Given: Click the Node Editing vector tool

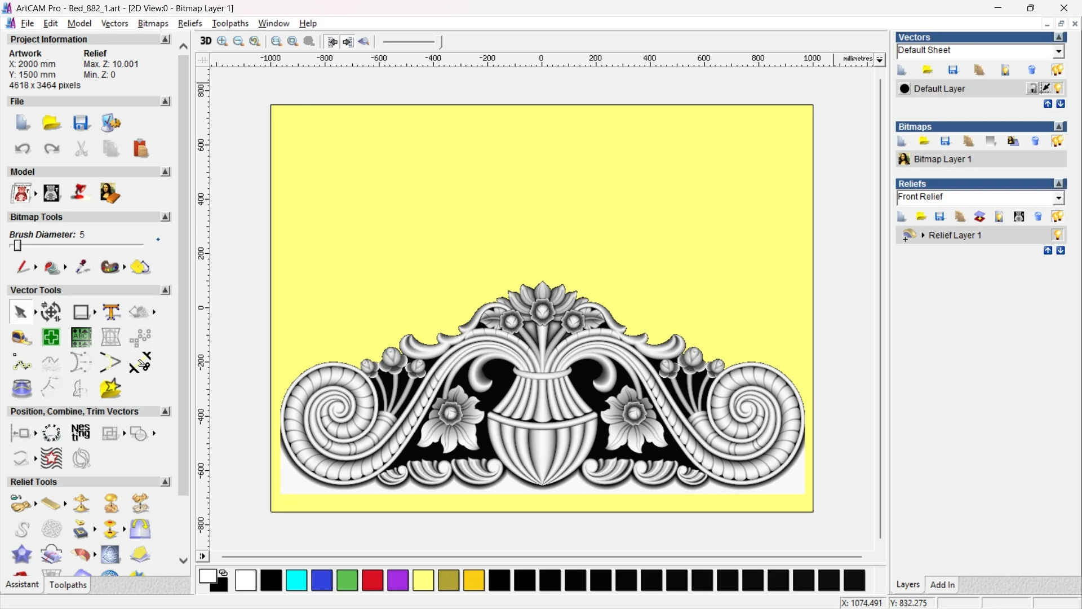Looking at the screenshot, I should pos(21,363).
